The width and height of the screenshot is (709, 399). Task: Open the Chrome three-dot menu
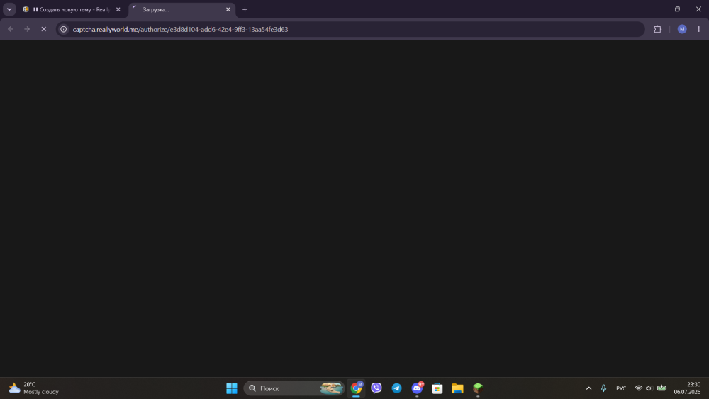(x=698, y=29)
